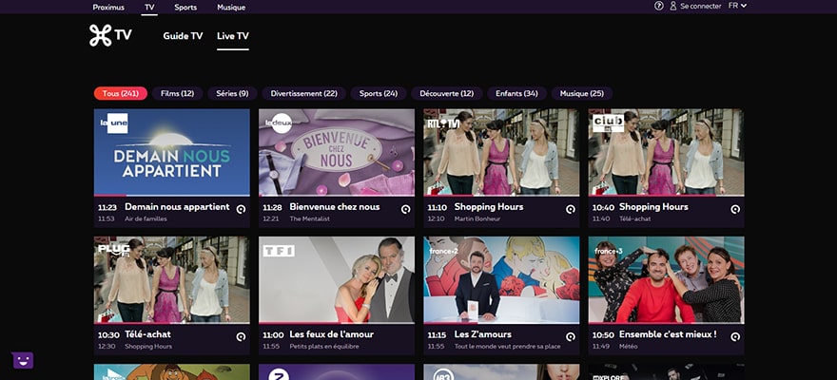Toggle the Enfants (34) filter chip
The height and width of the screenshot is (380, 837).
pos(517,93)
